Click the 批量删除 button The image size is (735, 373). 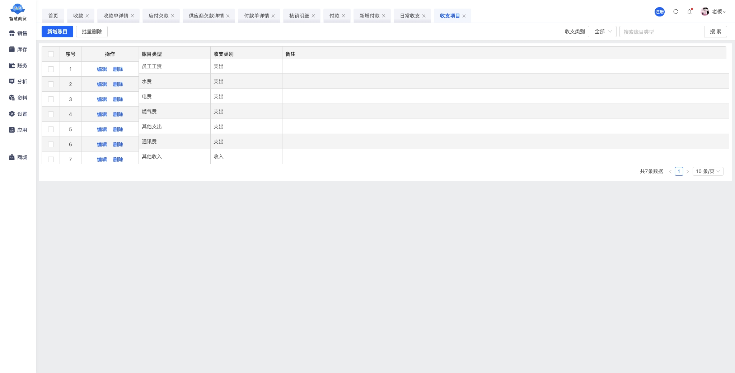click(x=92, y=32)
